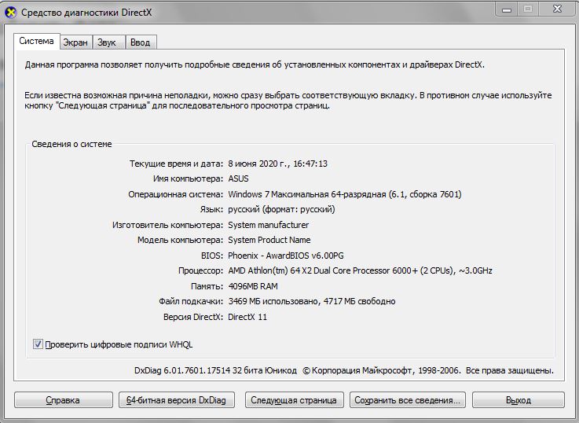Click the Процессор label
This screenshot has height=423, width=579.
pyautogui.click(x=200, y=270)
